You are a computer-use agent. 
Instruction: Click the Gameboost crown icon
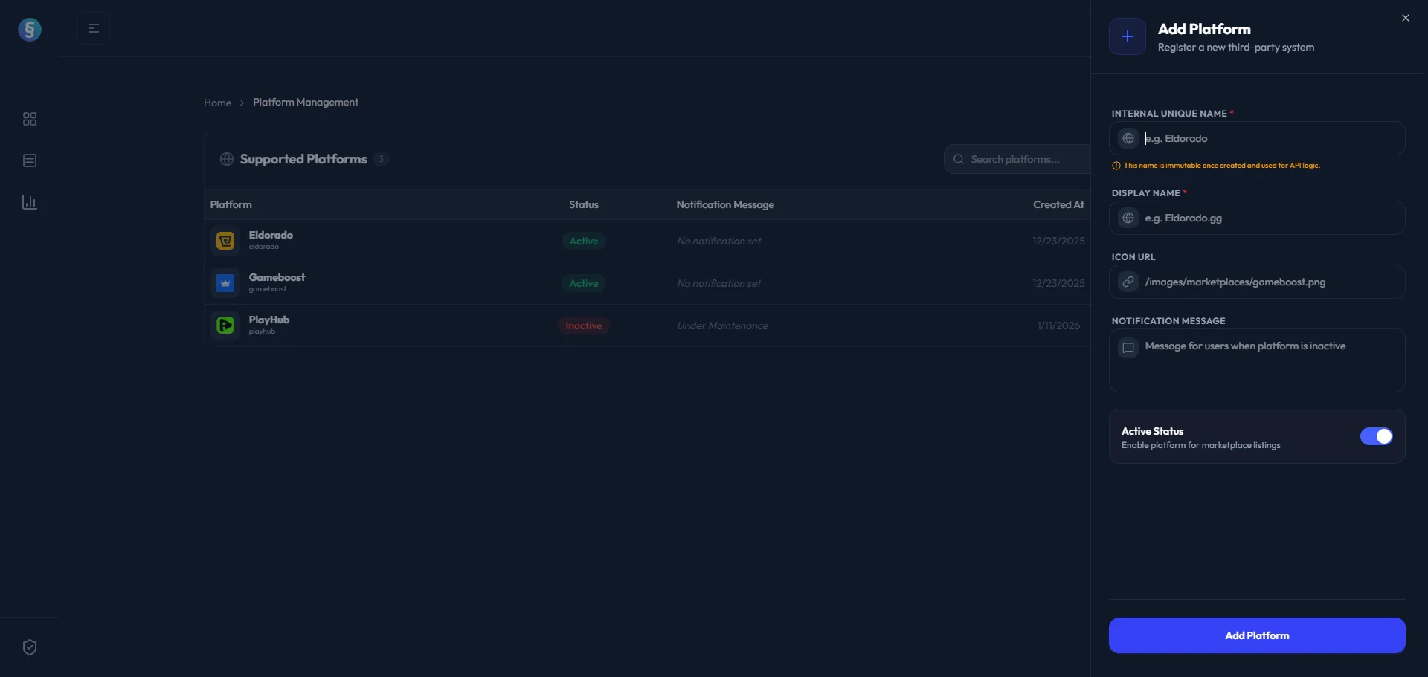click(x=225, y=283)
